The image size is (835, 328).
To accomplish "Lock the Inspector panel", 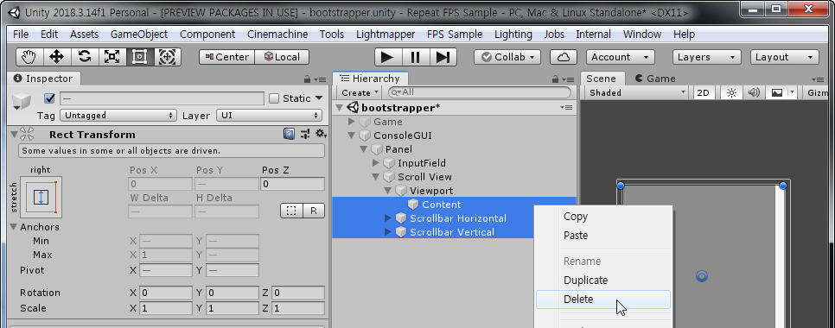I will point(307,79).
